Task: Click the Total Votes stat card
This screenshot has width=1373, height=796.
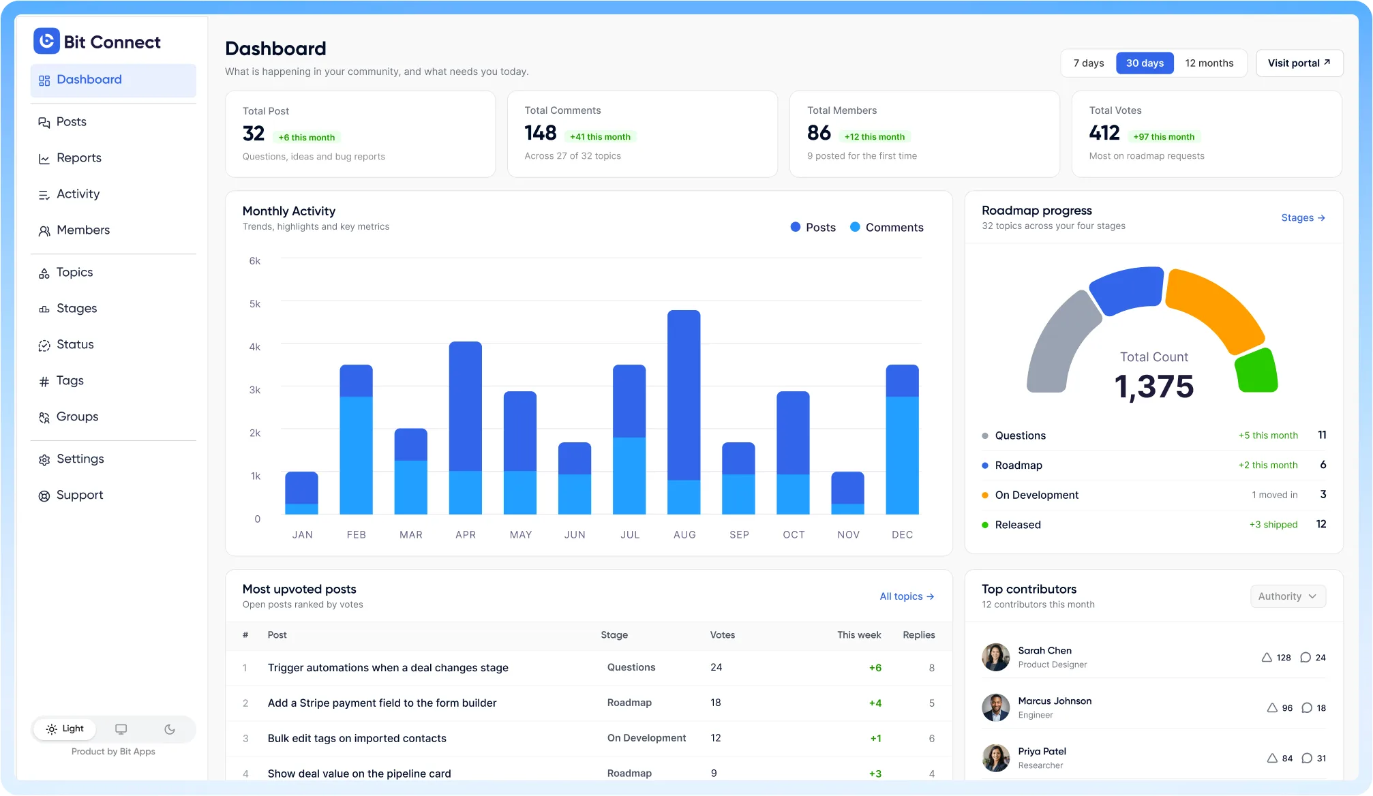Action: tap(1207, 134)
